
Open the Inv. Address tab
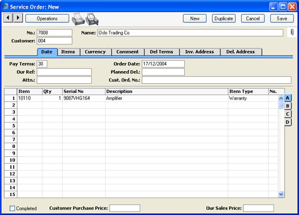pyautogui.click(x=200, y=52)
